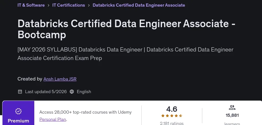This screenshot has width=262, height=125.
Task: Click the Last updated 5/2026 text
Action: [46, 92]
